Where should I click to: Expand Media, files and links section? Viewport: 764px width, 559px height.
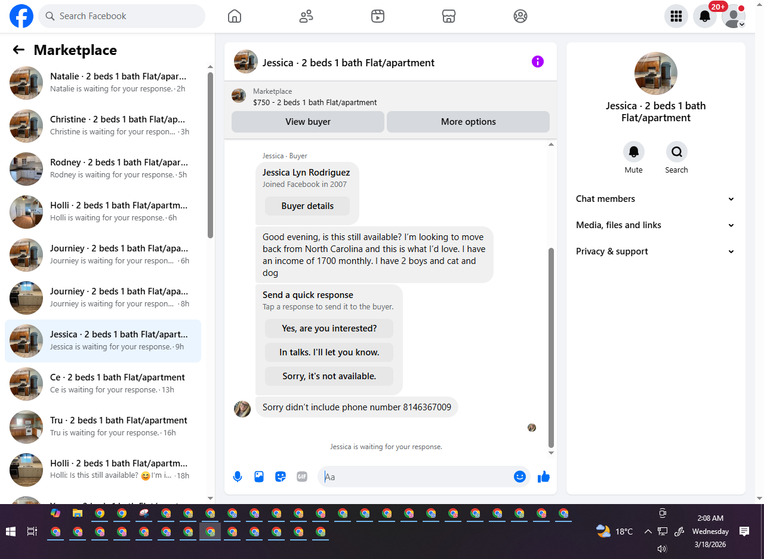point(656,225)
